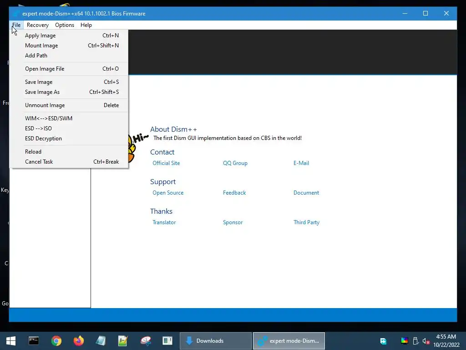The image size is (466, 350).
Task: Open the taskbar icon left of Downloads
Action: [x=167, y=341]
